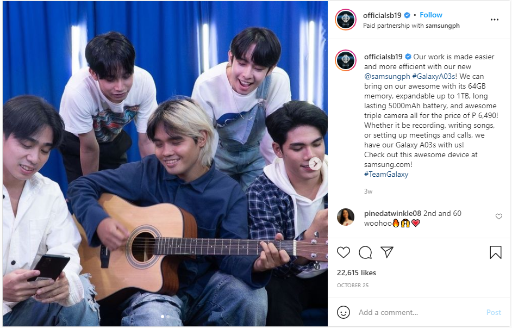The height and width of the screenshot is (328, 512).
Task: Select the second carousel dot indicator
Action: pyautogui.click(x=168, y=317)
